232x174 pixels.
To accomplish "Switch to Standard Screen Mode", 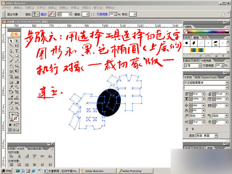I will click(x=10, y=130).
